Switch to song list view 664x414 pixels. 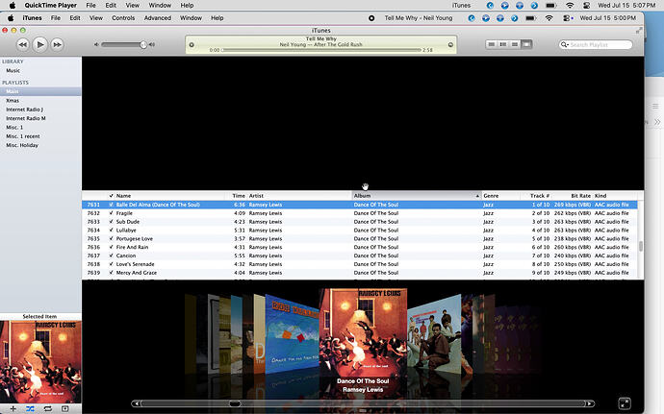pos(491,44)
